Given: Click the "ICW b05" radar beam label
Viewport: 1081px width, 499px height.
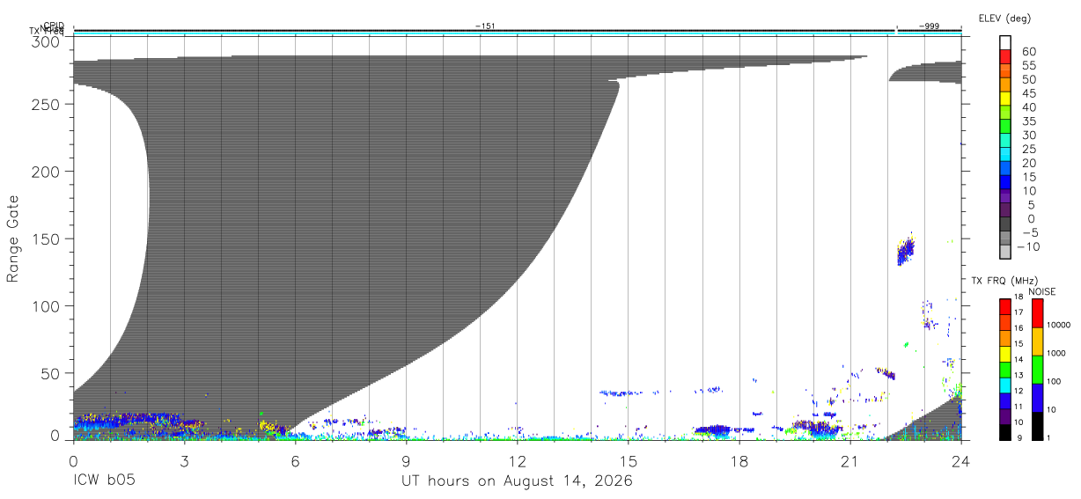Looking at the screenshot, I should click(x=104, y=481).
